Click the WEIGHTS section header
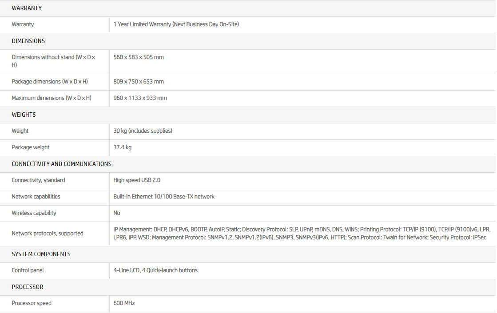497x313 pixels. 24,115
